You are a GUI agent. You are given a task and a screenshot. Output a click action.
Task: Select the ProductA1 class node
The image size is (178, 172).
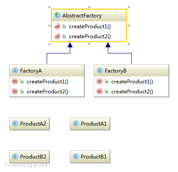[x=90, y=124]
